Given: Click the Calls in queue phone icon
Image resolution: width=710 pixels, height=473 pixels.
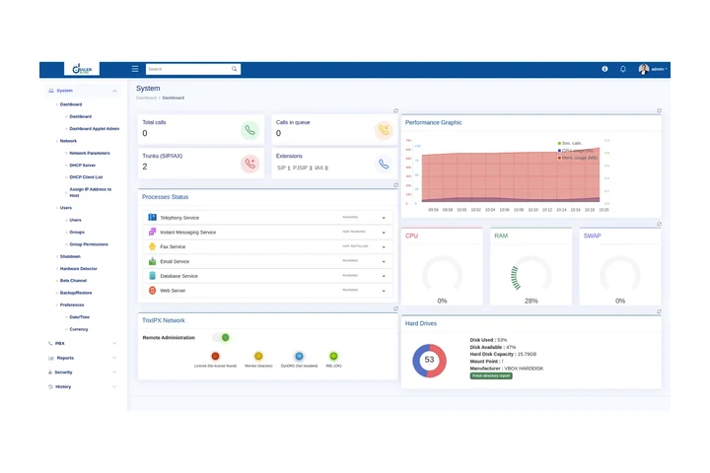Looking at the screenshot, I should click(x=383, y=130).
